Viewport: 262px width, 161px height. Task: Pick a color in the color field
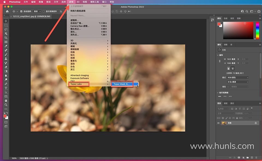click(x=238, y=31)
